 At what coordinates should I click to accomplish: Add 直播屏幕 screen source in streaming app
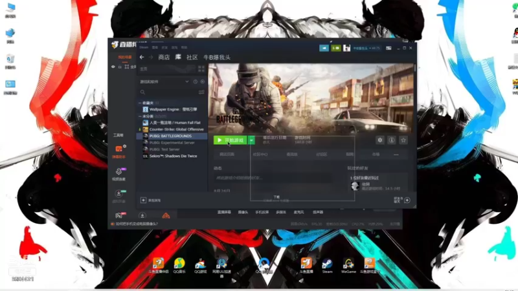(x=224, y=212)
